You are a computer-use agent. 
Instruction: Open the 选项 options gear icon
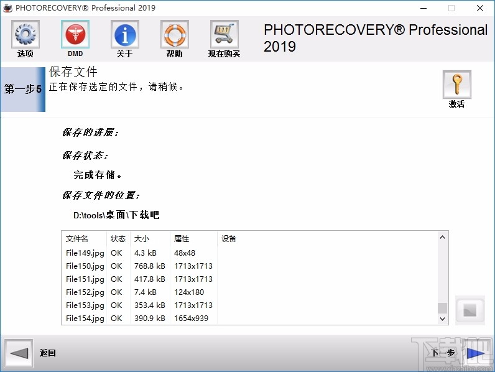(25, 34)
